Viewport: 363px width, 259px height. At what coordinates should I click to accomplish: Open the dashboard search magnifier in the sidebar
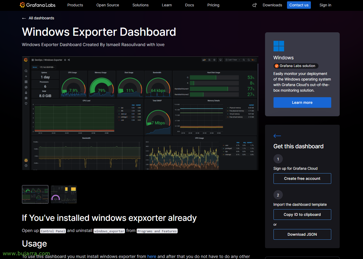(26, 71)
